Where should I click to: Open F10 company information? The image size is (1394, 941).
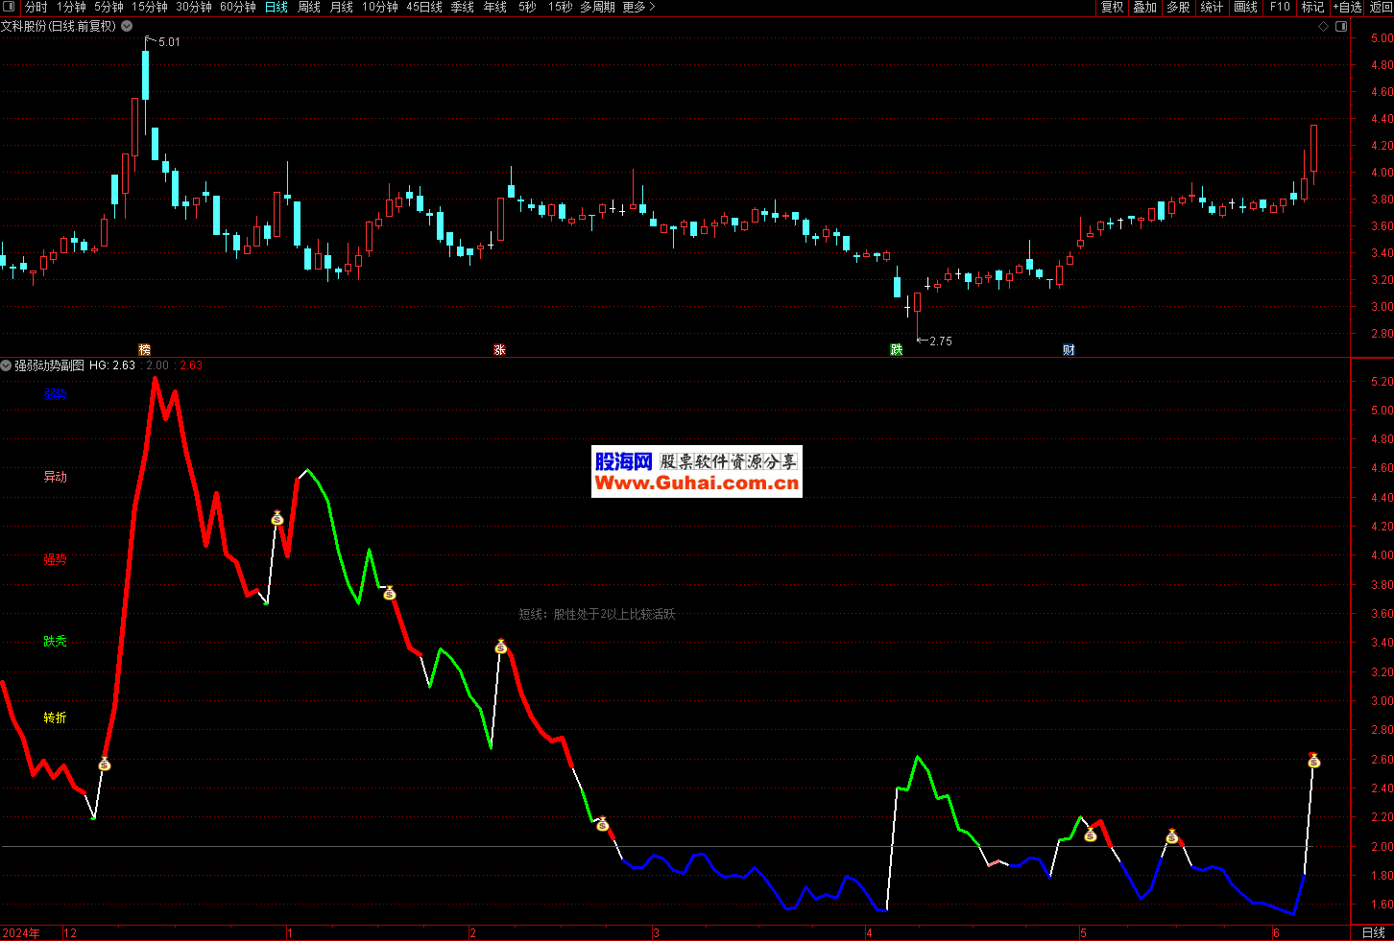click(1280, 7)
